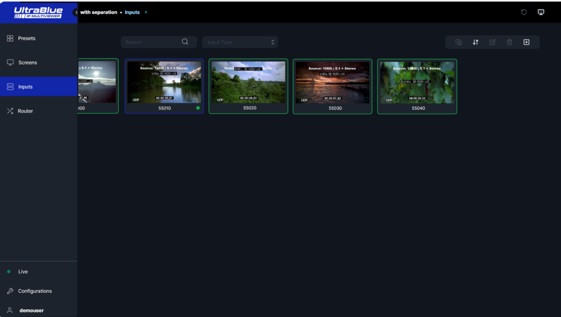Go to Screens in sidebar
This screenshot has width=561, height=317.
click(x=38, y=63)
